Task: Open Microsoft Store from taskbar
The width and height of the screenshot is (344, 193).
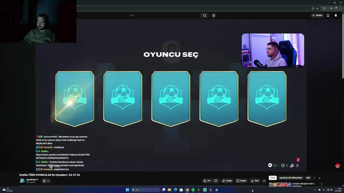Action: point(181,190)
